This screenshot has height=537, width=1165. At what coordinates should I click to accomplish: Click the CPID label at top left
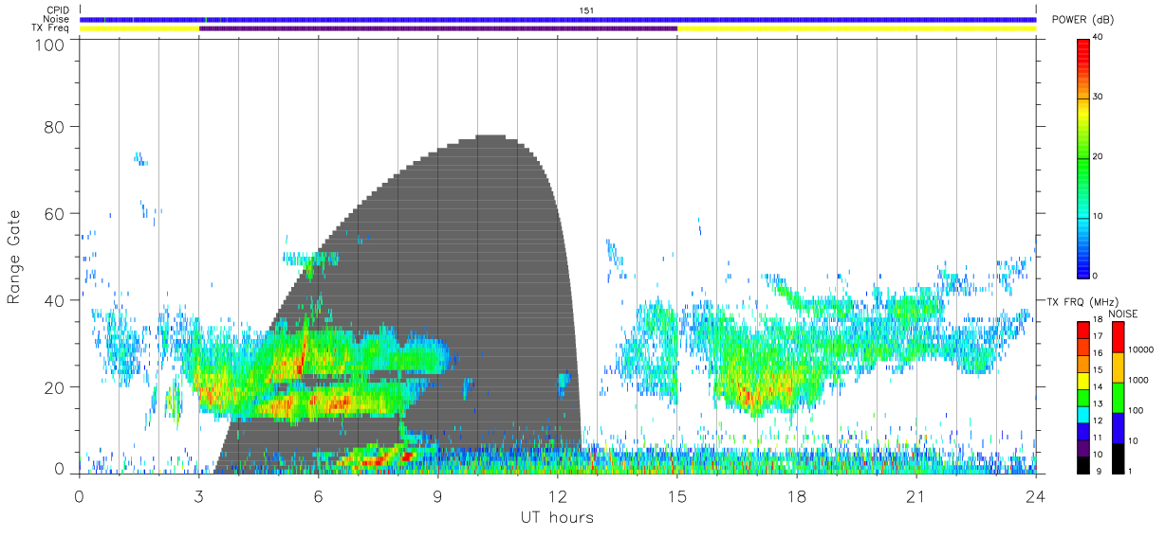[x=59, y=10]
